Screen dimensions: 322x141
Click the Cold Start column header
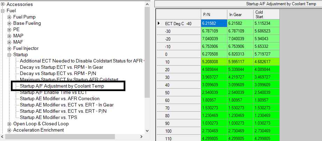[x=266, y=14]
